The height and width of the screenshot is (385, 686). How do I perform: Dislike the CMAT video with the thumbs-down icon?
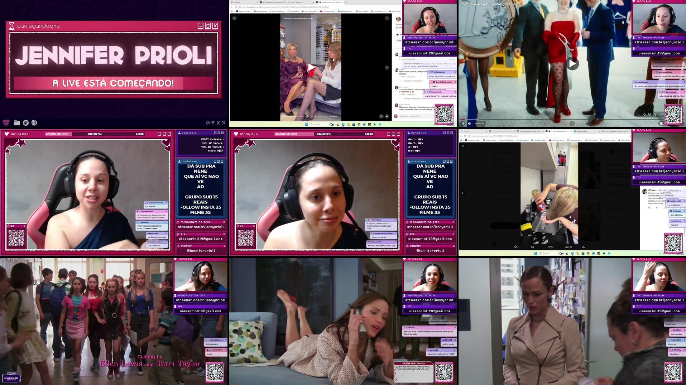point(649,114)
